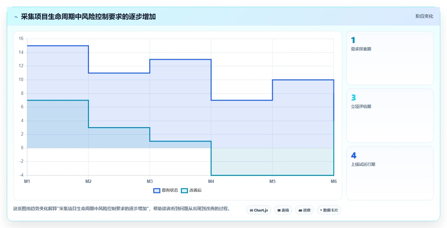Toggle the 改善后 legend series
Image resolution: width=447 pixels, height=228 pixels.
click(x=191, y=190)
